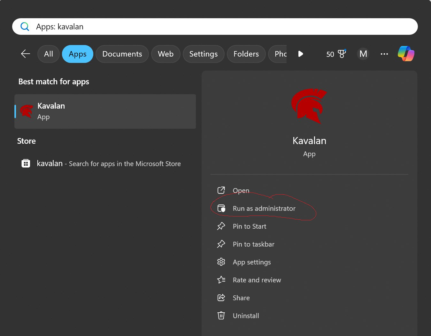
Task: Click the Kavalan title in details pane
Action: [309, 141]
